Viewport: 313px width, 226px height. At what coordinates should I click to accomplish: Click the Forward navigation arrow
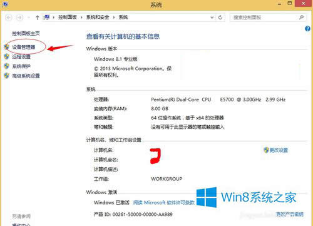(x=19, y=18)
